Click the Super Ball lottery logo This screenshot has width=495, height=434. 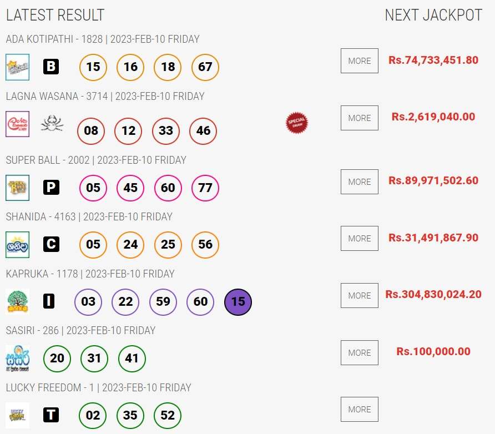point(17,188)
